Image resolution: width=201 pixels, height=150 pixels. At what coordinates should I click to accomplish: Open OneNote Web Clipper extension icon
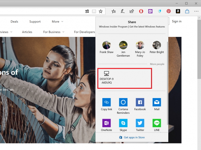click(150, 11)
